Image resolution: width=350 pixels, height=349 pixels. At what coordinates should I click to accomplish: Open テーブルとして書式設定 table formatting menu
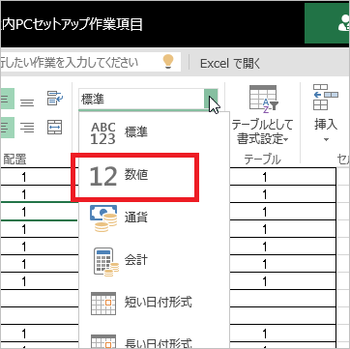(263, 116)
